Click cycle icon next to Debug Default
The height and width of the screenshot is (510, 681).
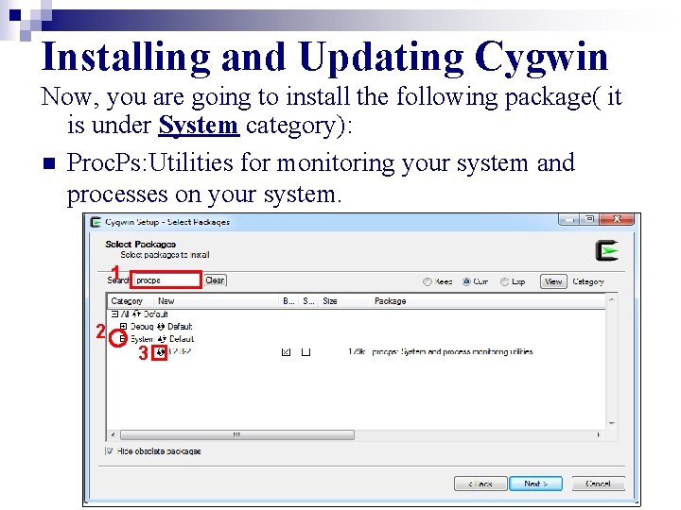click(161, 326)
